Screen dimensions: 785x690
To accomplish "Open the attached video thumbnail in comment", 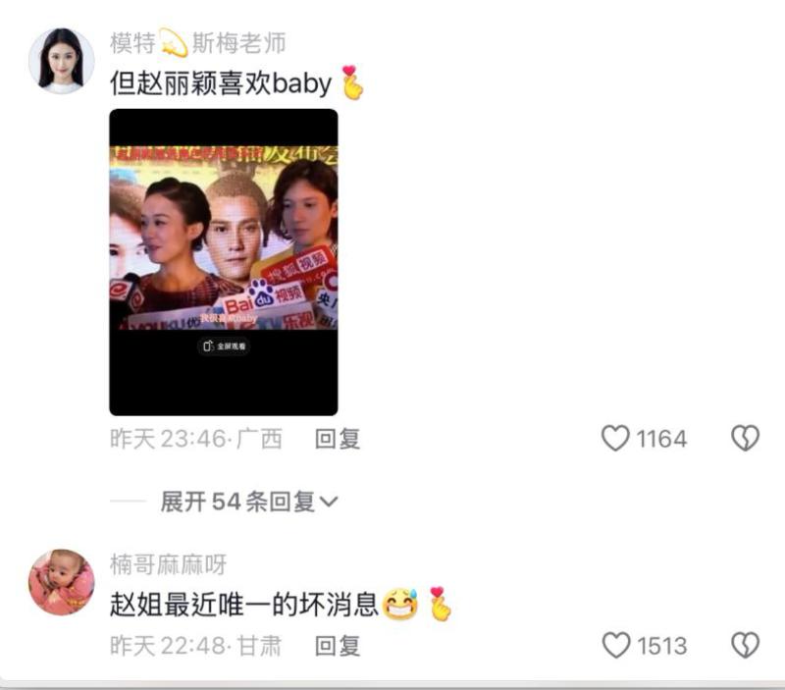I will [224, 262].
